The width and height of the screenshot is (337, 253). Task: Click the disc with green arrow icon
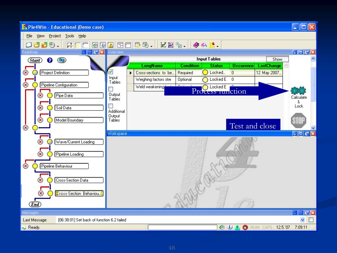[52, 45]
